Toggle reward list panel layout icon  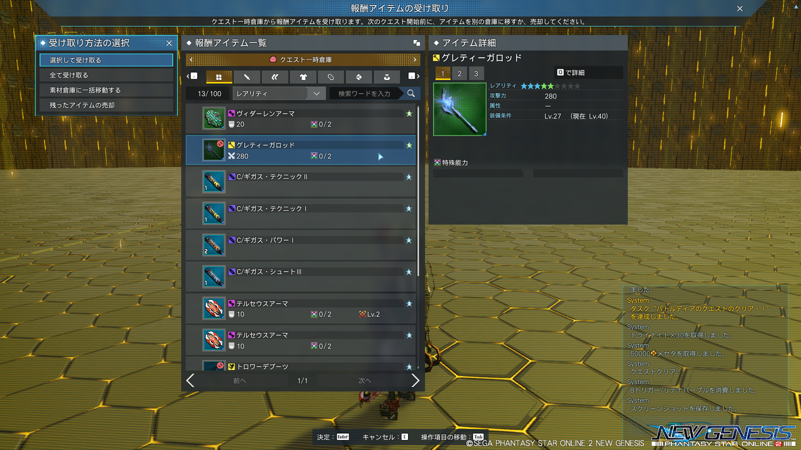(x=416, y=43)
